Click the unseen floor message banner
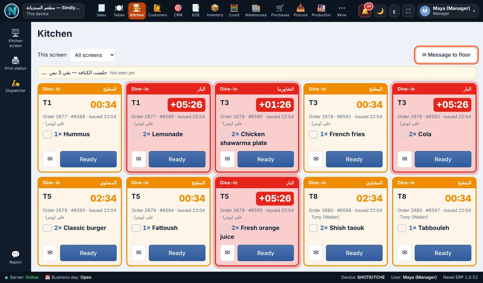 pos(257,73)
